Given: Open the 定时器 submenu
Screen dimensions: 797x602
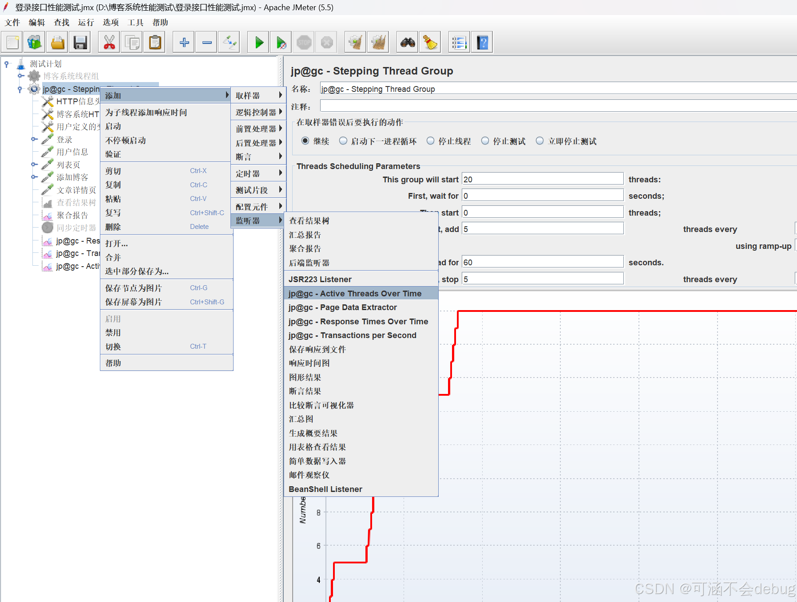Looking at the screenshot, I should [x=258, y=173].
